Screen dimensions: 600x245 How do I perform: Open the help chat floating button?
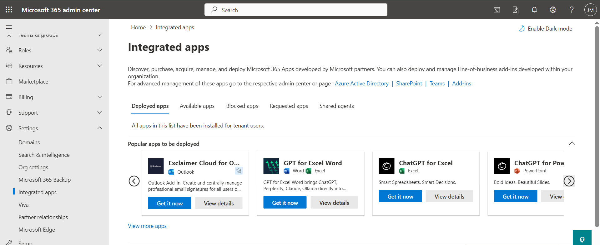[582, 238]
